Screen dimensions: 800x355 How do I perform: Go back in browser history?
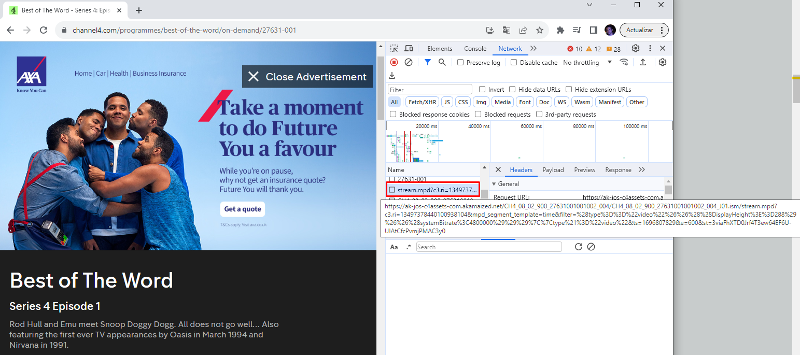tap(10, 30)
